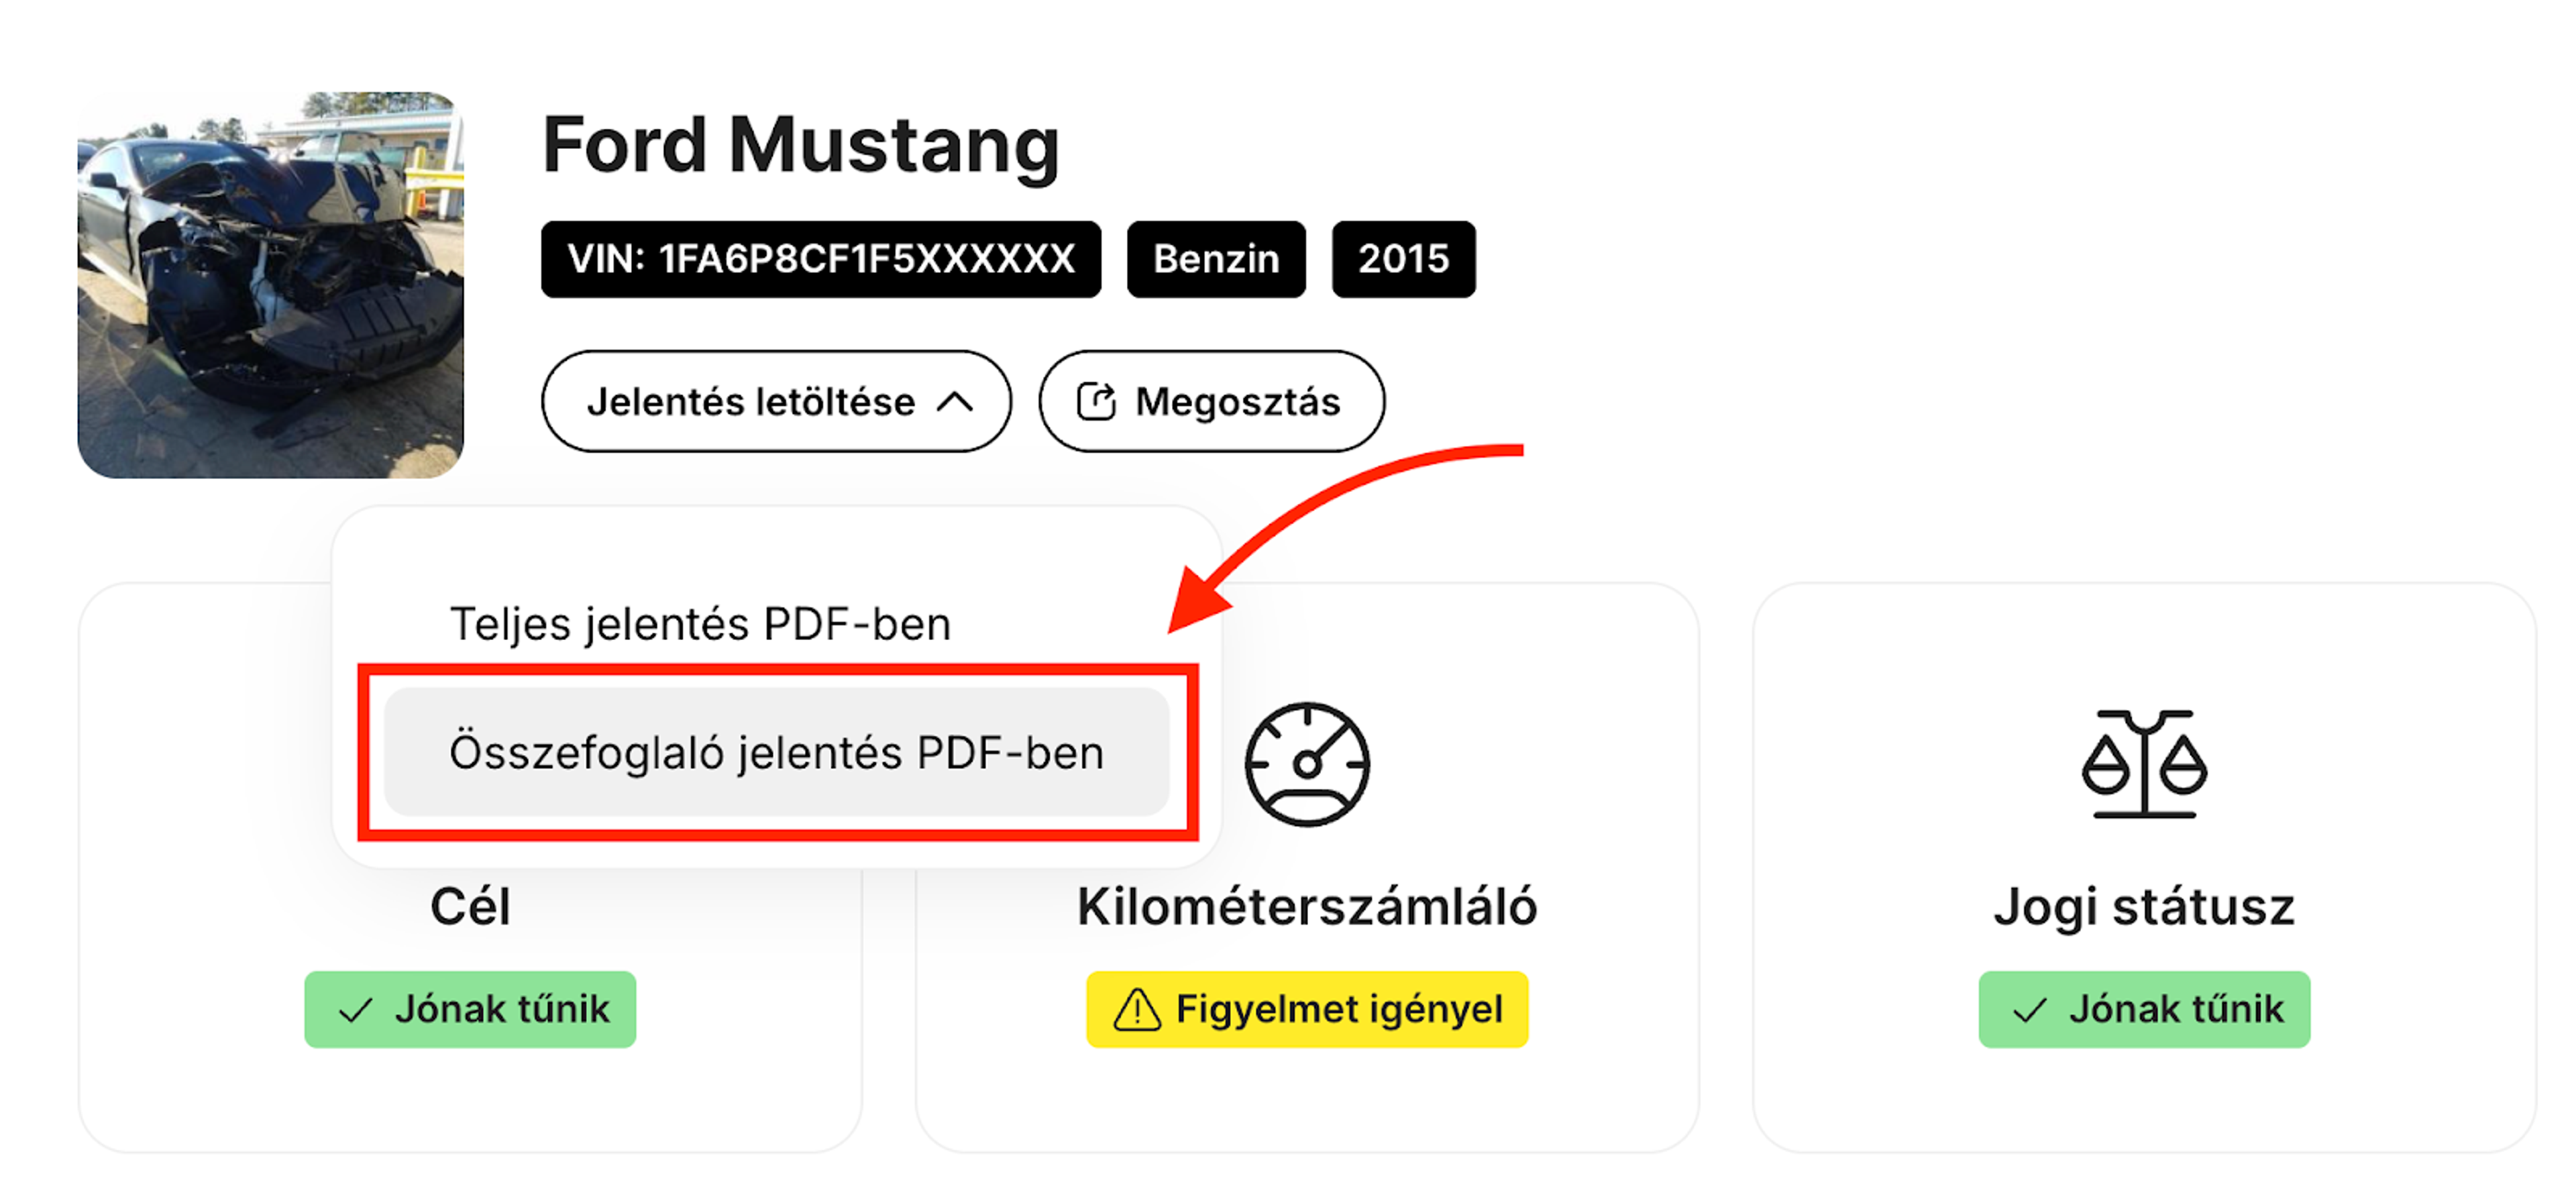This screenshot has width=2576, height=1201.
Task: Click the legal scales icon
Action: 2144,764
